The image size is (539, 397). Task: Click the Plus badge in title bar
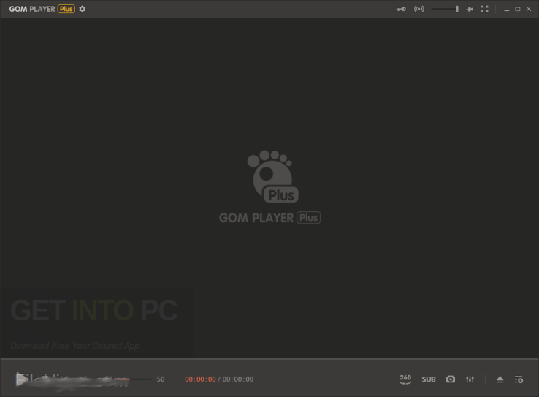coord(66,9)
